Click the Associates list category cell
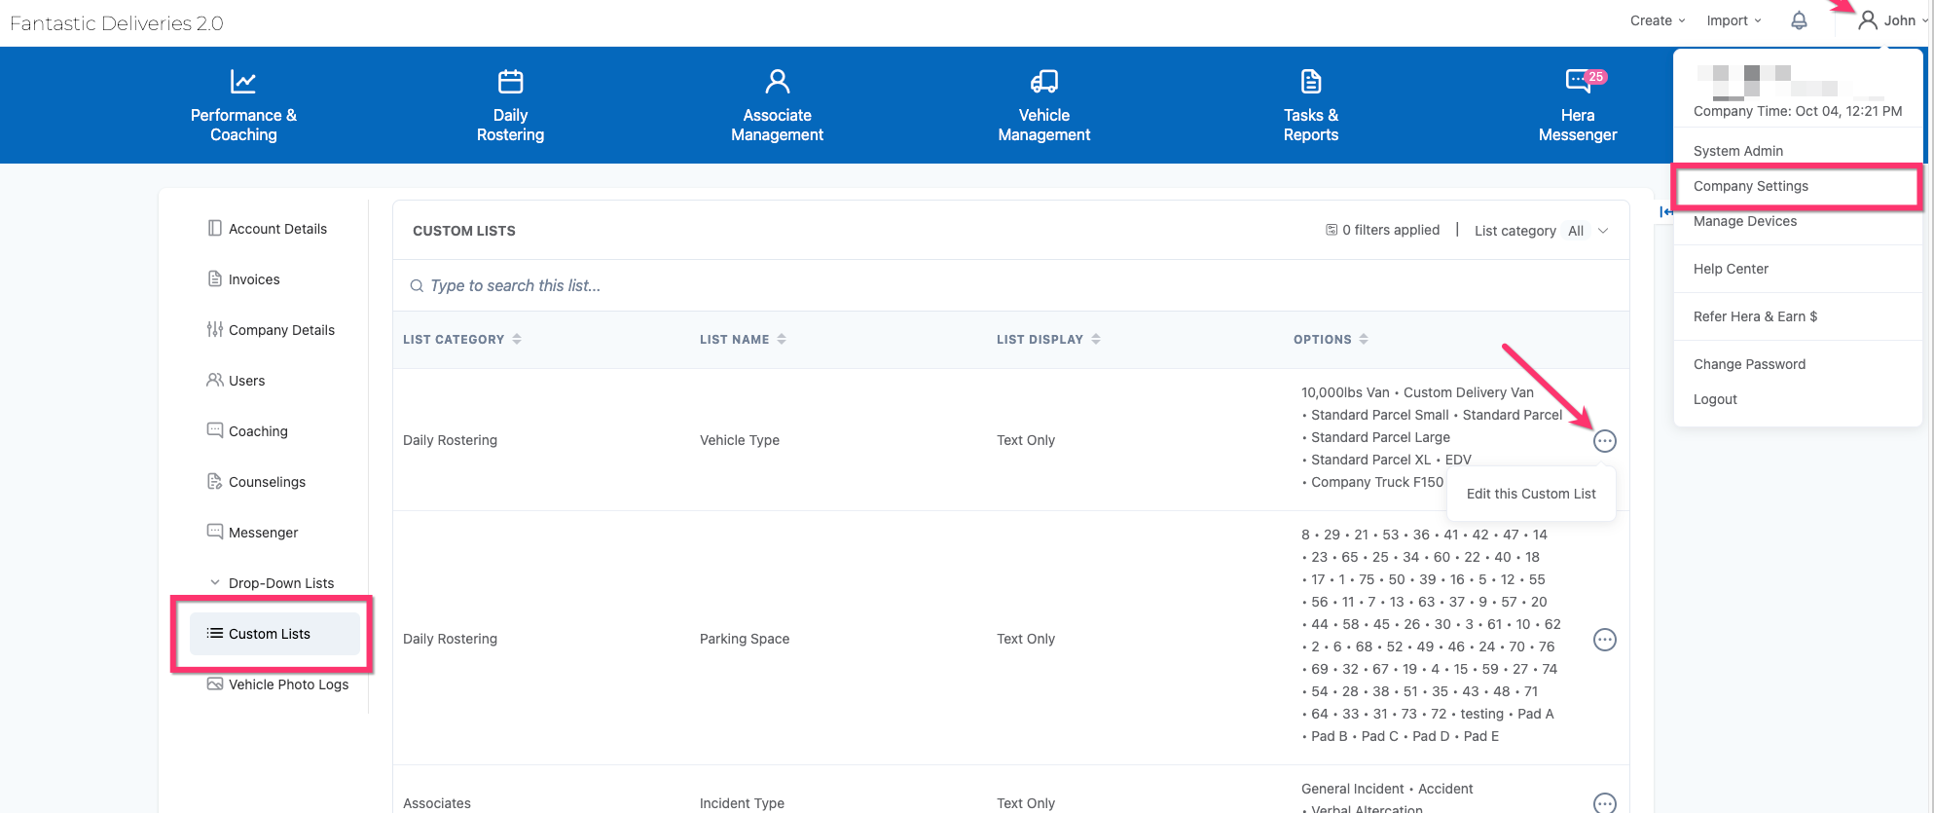The height and width of the screenshot is (813, 1934). pyautogui.click(x=437, y=803)
